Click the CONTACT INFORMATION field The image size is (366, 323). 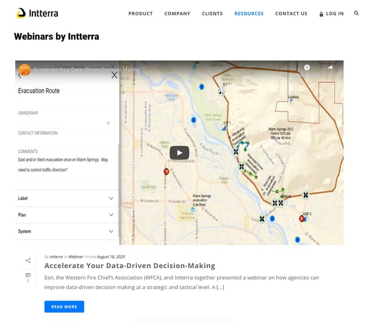pos(66,138)
